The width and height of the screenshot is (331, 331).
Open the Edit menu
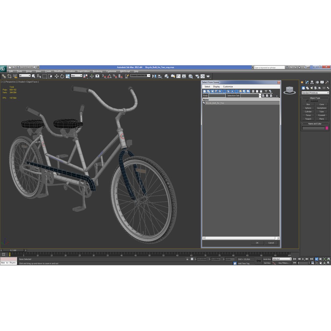pyautogui.click(x=11, y=71)
